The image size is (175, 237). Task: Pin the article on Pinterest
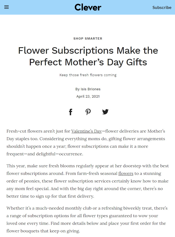pyautogui.click(x=88, y=112)
